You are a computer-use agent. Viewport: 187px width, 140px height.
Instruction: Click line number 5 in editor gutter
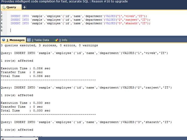point(1,27)
